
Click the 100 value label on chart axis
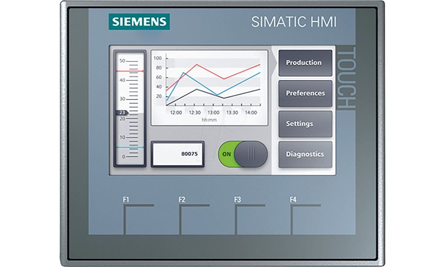(158, 58)
